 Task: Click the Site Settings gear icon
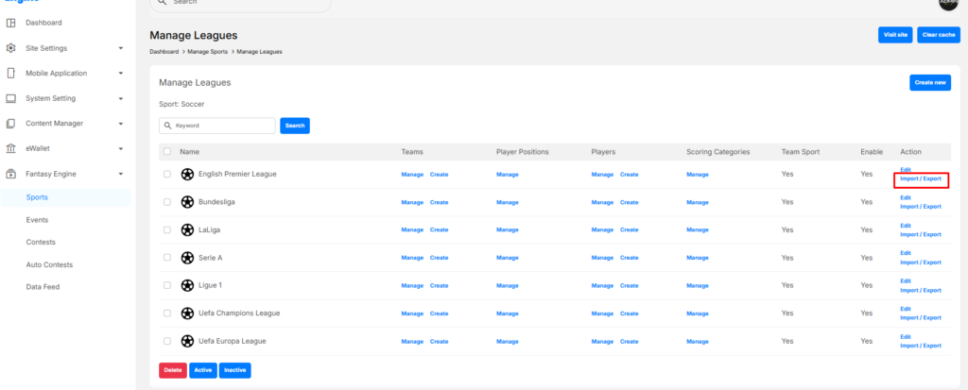10,48
